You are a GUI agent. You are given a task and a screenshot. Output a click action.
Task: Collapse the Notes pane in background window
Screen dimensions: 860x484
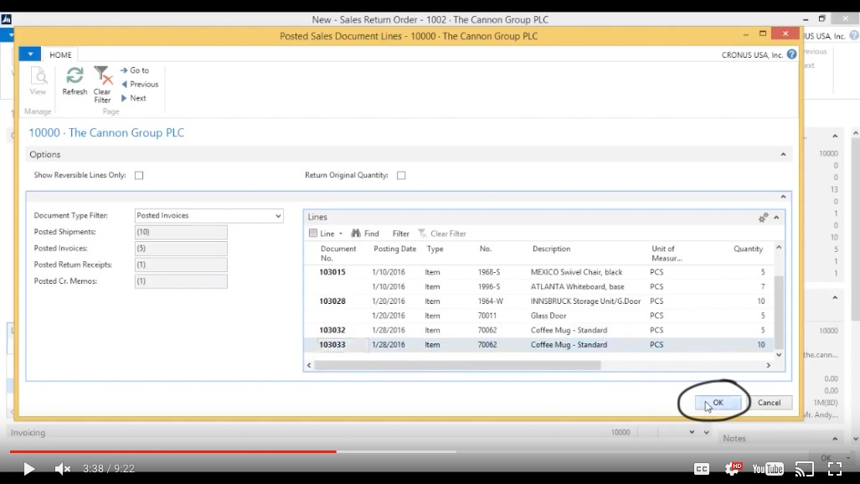[835, 439]
